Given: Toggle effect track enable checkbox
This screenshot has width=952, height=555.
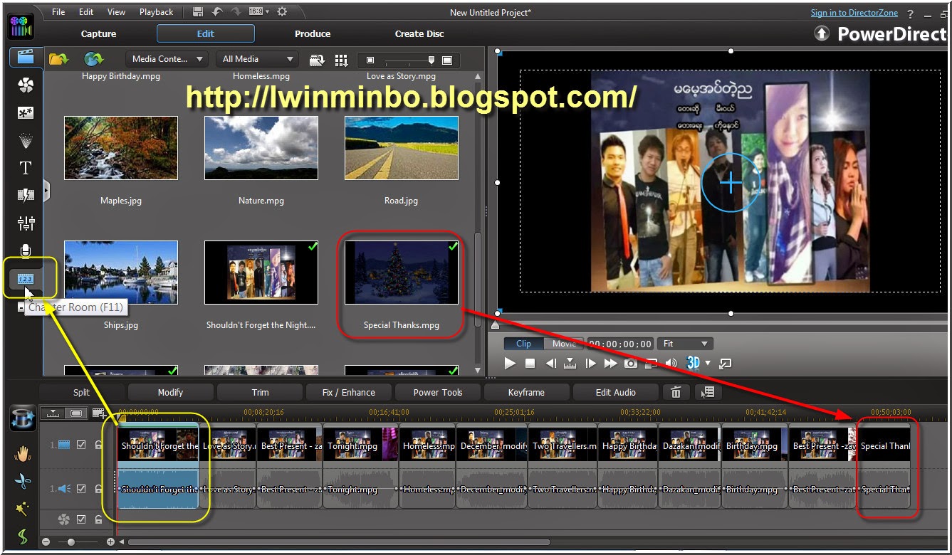Looking at the screenshot, I should (x=81, y=519).
